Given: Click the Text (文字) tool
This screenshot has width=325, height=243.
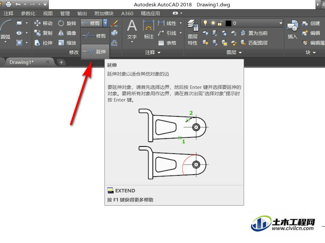Looking at the screenshot, I should coord(132,30).
